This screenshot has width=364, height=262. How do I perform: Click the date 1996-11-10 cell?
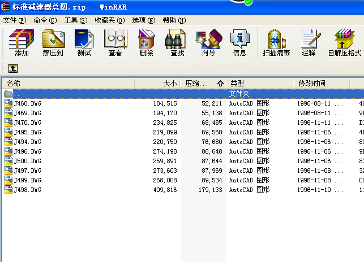(314, 190)
